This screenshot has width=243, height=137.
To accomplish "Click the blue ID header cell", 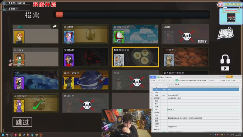I will (156, 90).
